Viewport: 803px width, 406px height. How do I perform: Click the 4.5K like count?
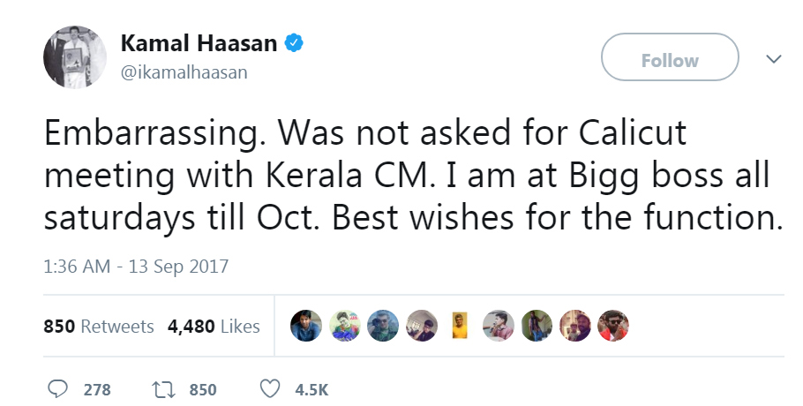(x=312, y=389)
